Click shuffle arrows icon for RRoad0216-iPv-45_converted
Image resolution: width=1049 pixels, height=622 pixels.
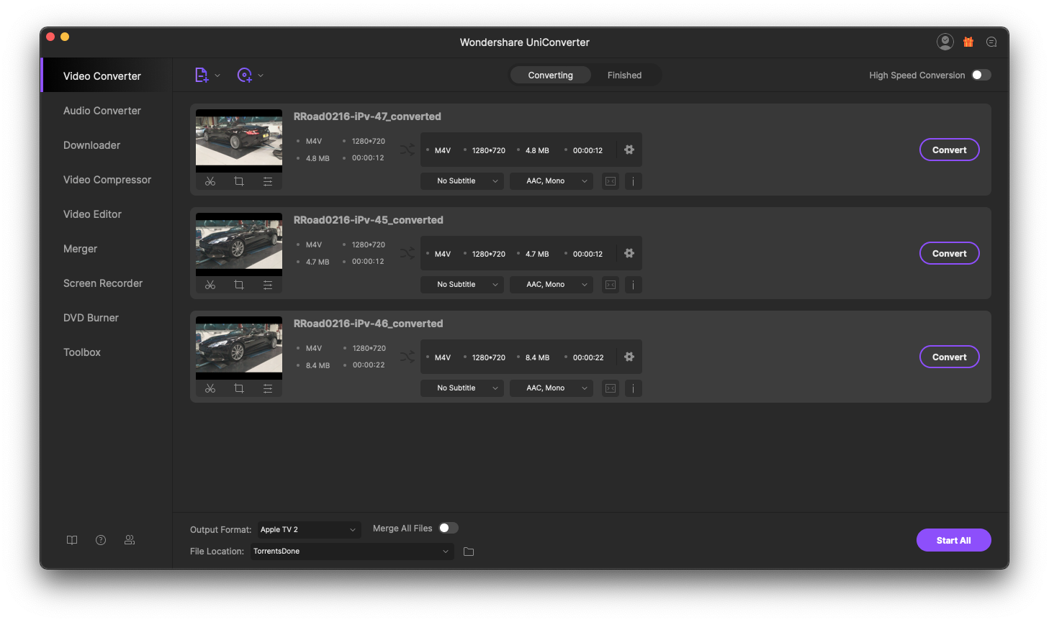pyautogui.click(x=408, y=253)
